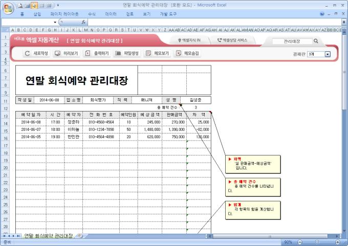
Task: Click the 새로작성 button
Action: coord(37,53)
